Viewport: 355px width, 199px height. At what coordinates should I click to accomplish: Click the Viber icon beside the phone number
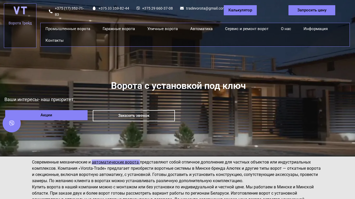[x=138, y=8]
